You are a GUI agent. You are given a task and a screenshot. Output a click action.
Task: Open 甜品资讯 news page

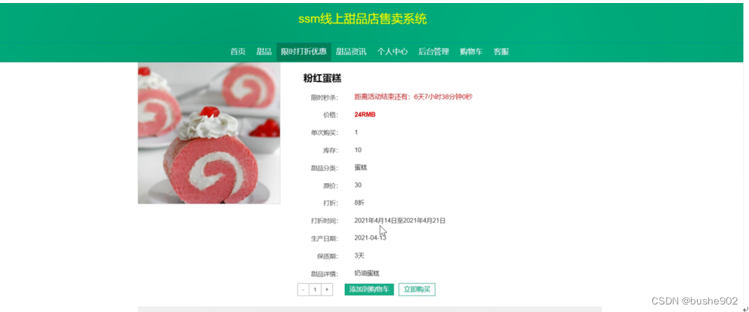tap(351, 52)
